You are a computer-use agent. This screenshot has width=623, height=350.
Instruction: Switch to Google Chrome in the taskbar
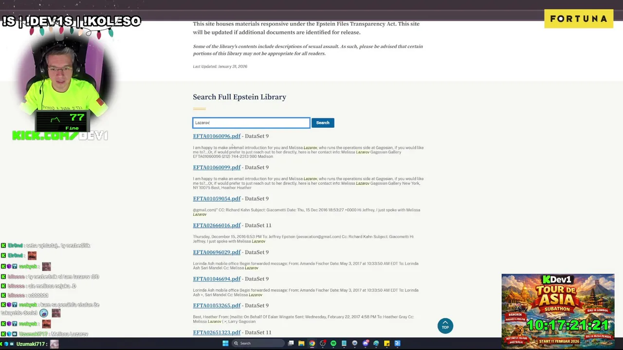pyautogui.click(x=312, y=343)
